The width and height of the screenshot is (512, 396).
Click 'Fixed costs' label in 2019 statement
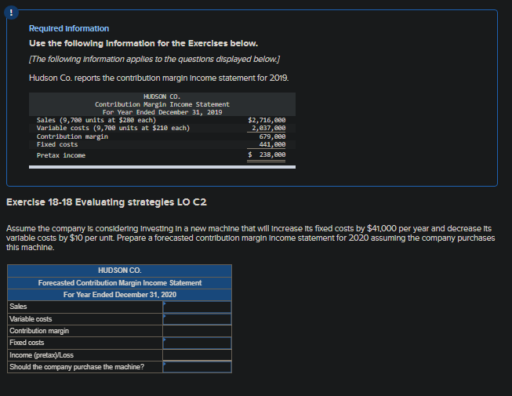click(57, 144)
